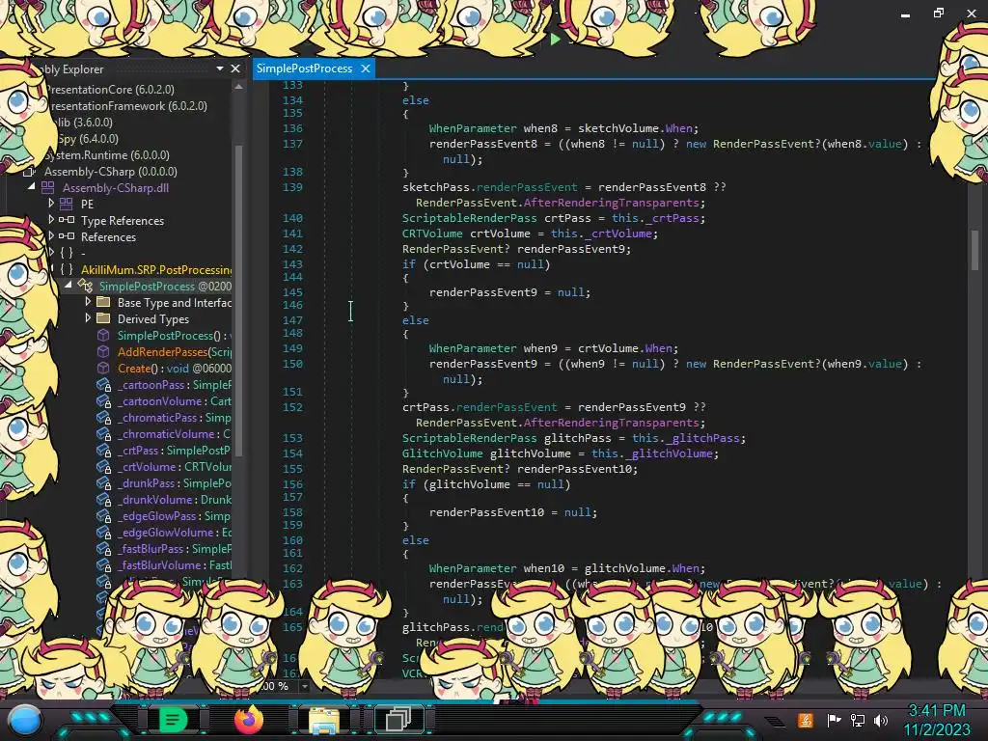Click the SimplePostProcess() constructor method icon
Image resolution: width=988 pixels, height=741 pixels.
point(103,335)
